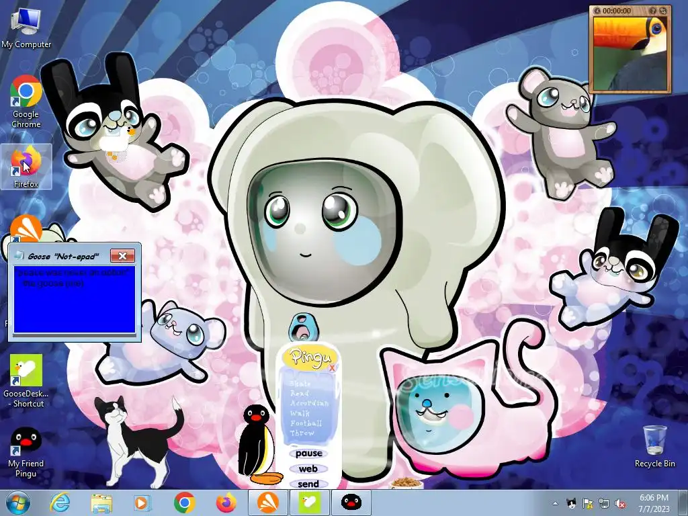Image resolution: width=688 pixels, height=516 pixels.
Task: Click the puzzle gadget help icon
Action: [x=653, y=11]
